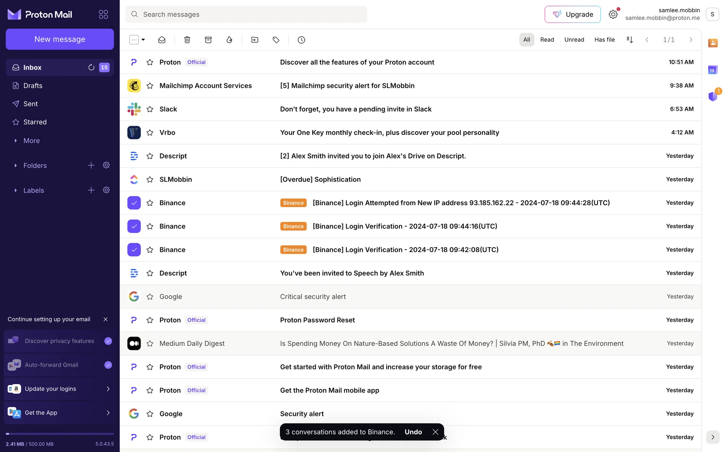This screenshot has width=724, height=452.
Task: Click the Search messages field
Action: (246, 14)
